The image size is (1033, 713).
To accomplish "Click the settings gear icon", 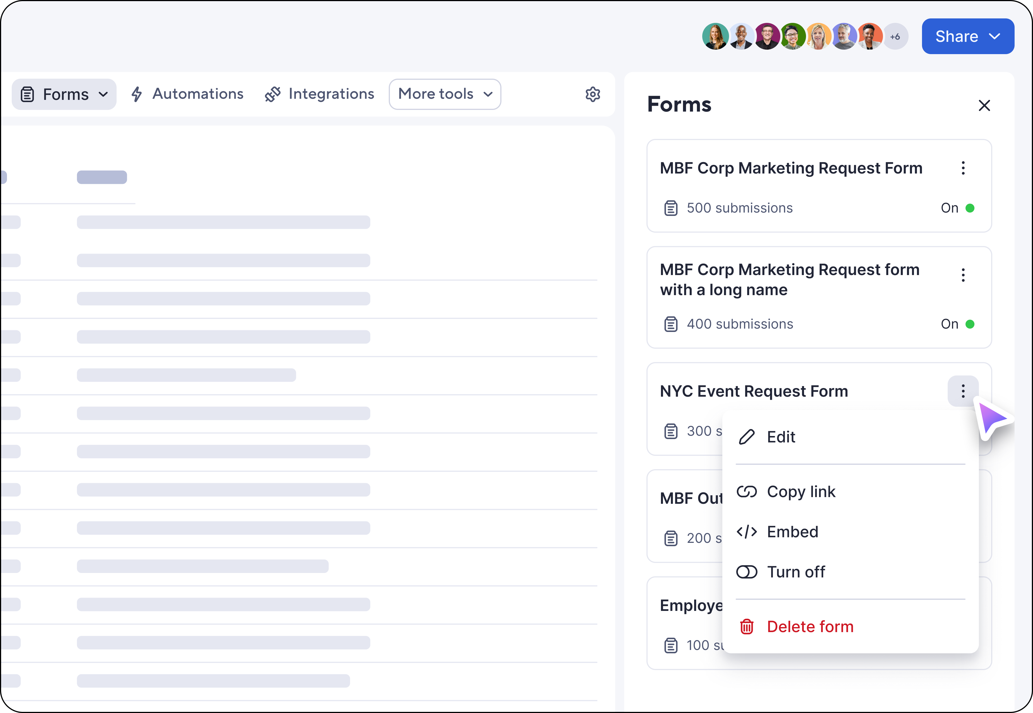I will (593, 94).
